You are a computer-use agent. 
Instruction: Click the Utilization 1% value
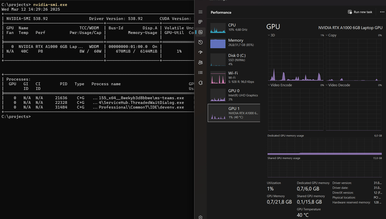pyautogui.click(x=270, y=189)
